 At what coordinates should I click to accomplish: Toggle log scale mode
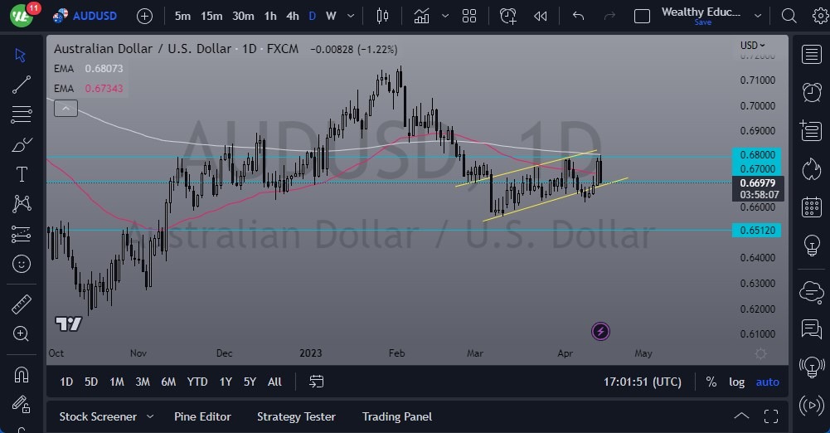click(x=737, y=382)
